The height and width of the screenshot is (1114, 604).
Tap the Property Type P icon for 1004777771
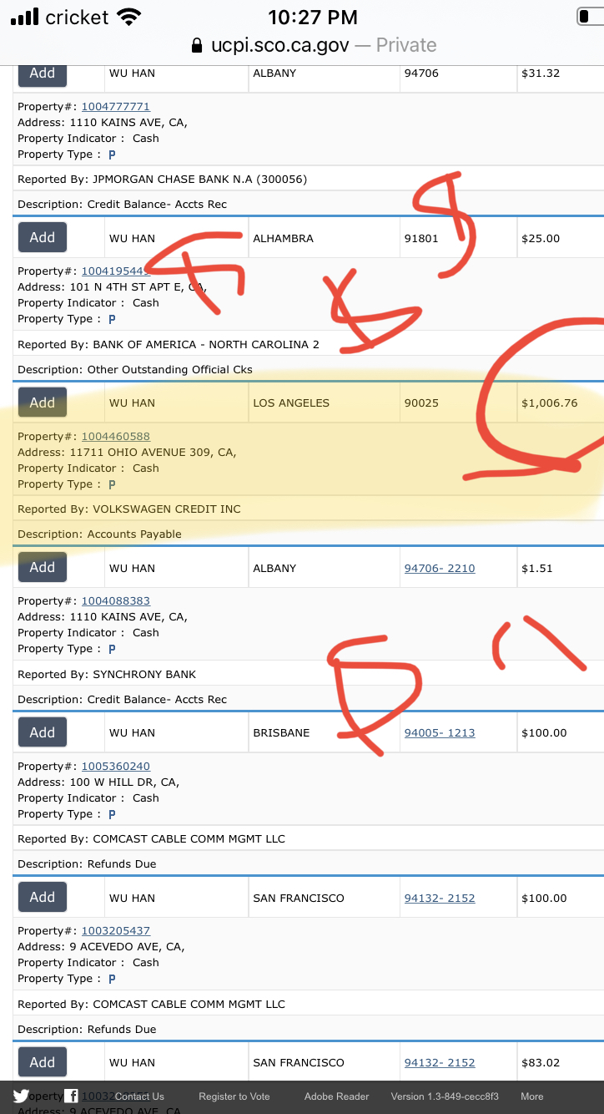click(x=112, y=154)
